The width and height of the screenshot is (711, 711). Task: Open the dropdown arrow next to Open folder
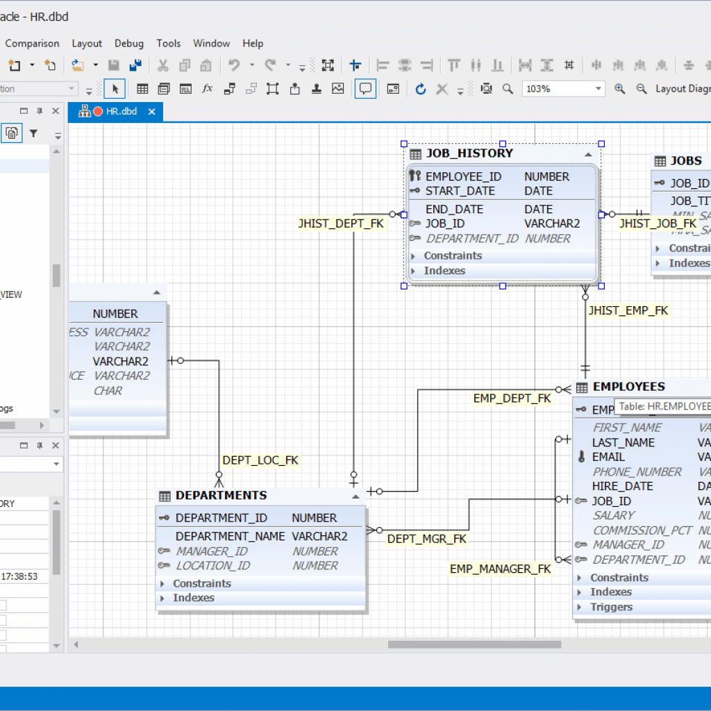(95, 65)
